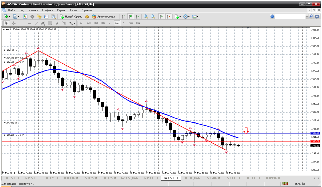Open the Navigator star-folder icon

pos(39,16)
